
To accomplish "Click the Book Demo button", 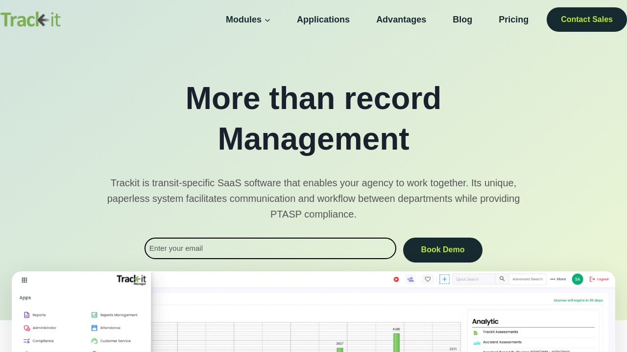I will point(443,250).
